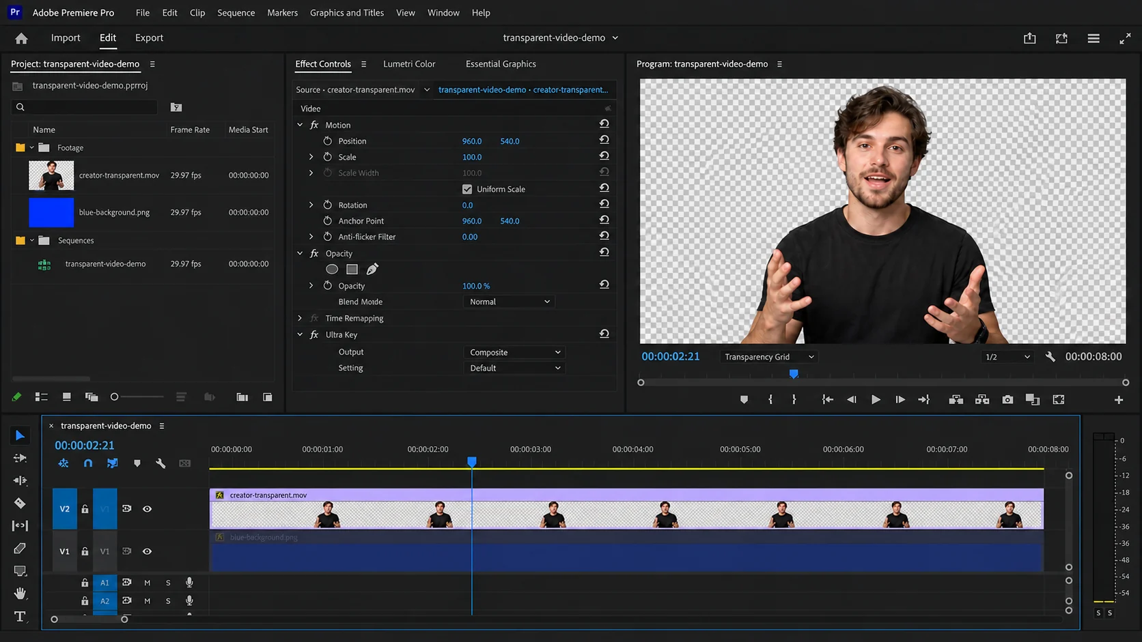This screenshot has width=1142, height=642.
Task: Select the Pen mask tool under Opacity
Action: pyautogui.click(x=372, y=269)
